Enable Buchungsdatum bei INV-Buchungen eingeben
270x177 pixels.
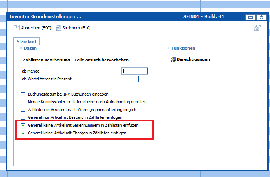coord(23,94)
